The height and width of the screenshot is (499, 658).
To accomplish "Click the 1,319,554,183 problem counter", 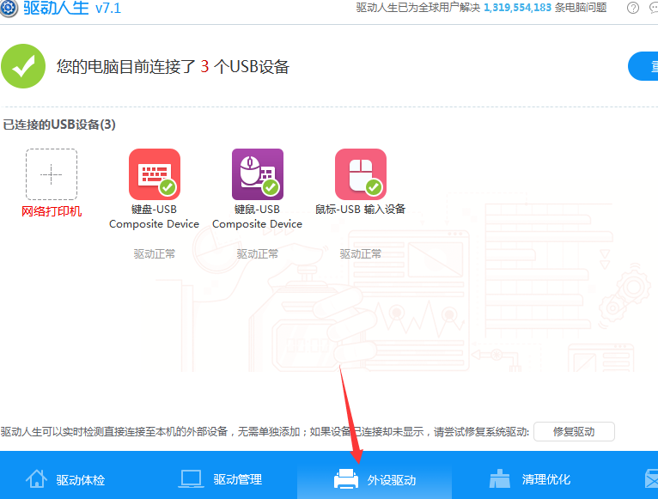I will click(517, 8).
